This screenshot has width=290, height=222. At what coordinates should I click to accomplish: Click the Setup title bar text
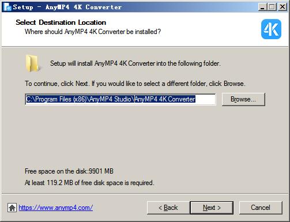(x=67, y=7)
